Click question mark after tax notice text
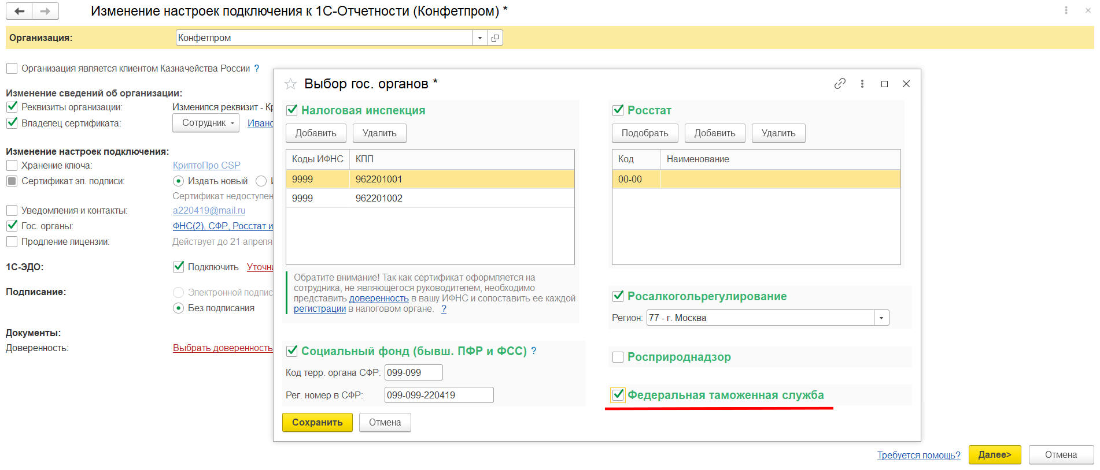Viewport: 1100px width, 470px height. coord(444,309)
